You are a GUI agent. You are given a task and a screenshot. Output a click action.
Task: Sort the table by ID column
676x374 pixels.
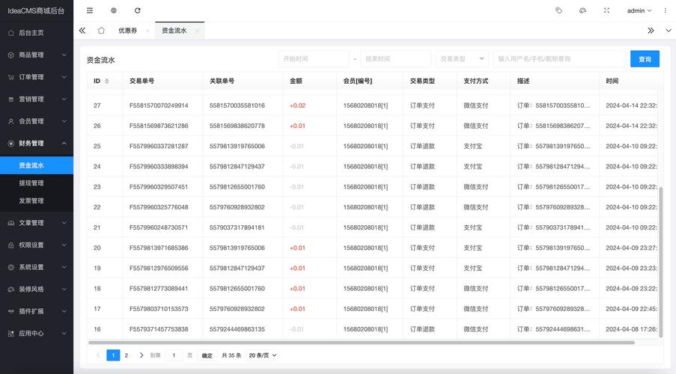click(106, 81)
